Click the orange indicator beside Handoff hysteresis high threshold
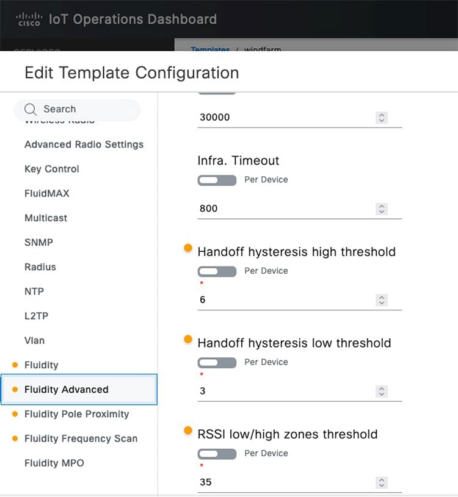458x497 pixels. pos(187,248)
